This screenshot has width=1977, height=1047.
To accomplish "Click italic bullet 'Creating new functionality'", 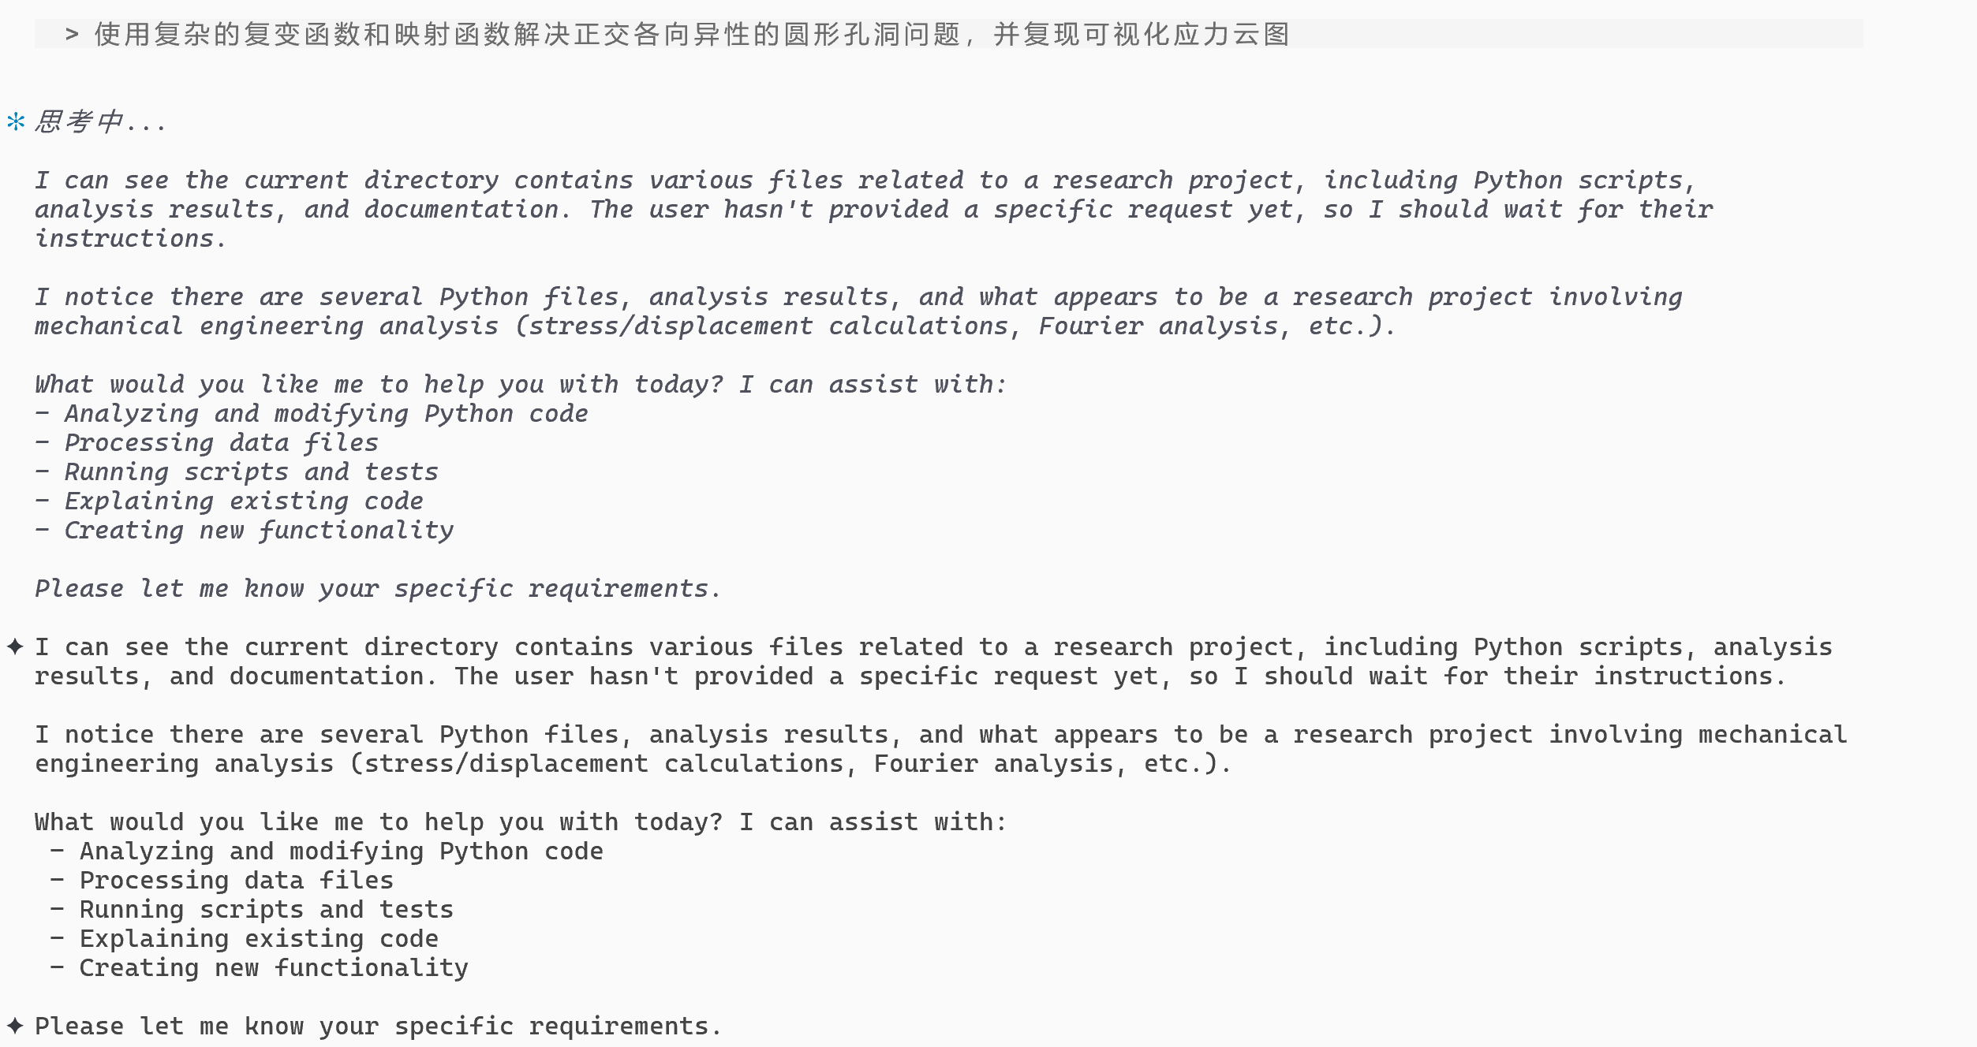I will click(x=259, y=530).
